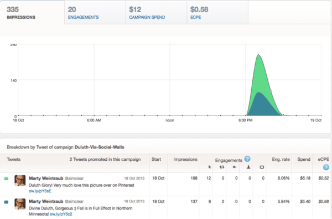Open avatar of the Divine Duluth tweet
The image size is (332, 219).
pyautogui.click(x=20, y=204)
